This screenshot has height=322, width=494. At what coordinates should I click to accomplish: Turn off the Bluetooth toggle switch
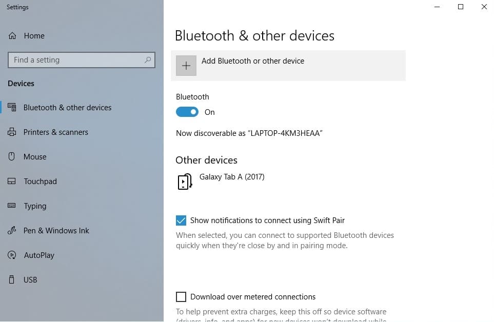click(x=187, y=112)
